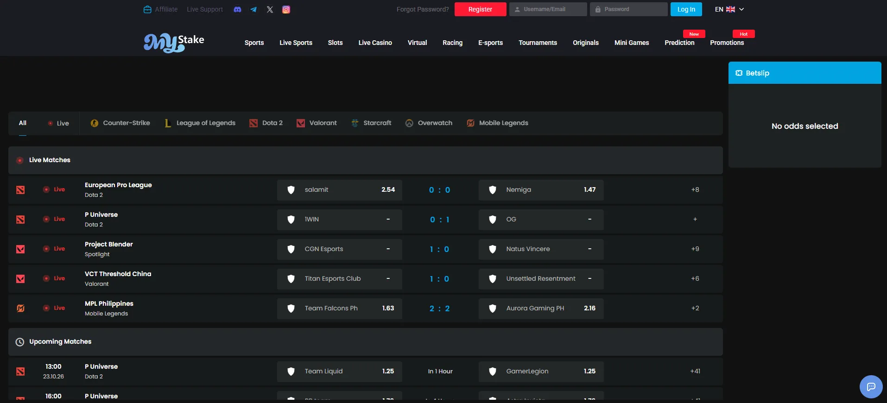Image resolution: width=887 pixels, height=403 pixels.
Task: Open the X (Twitter) icon link
Action: click(270, 9)
